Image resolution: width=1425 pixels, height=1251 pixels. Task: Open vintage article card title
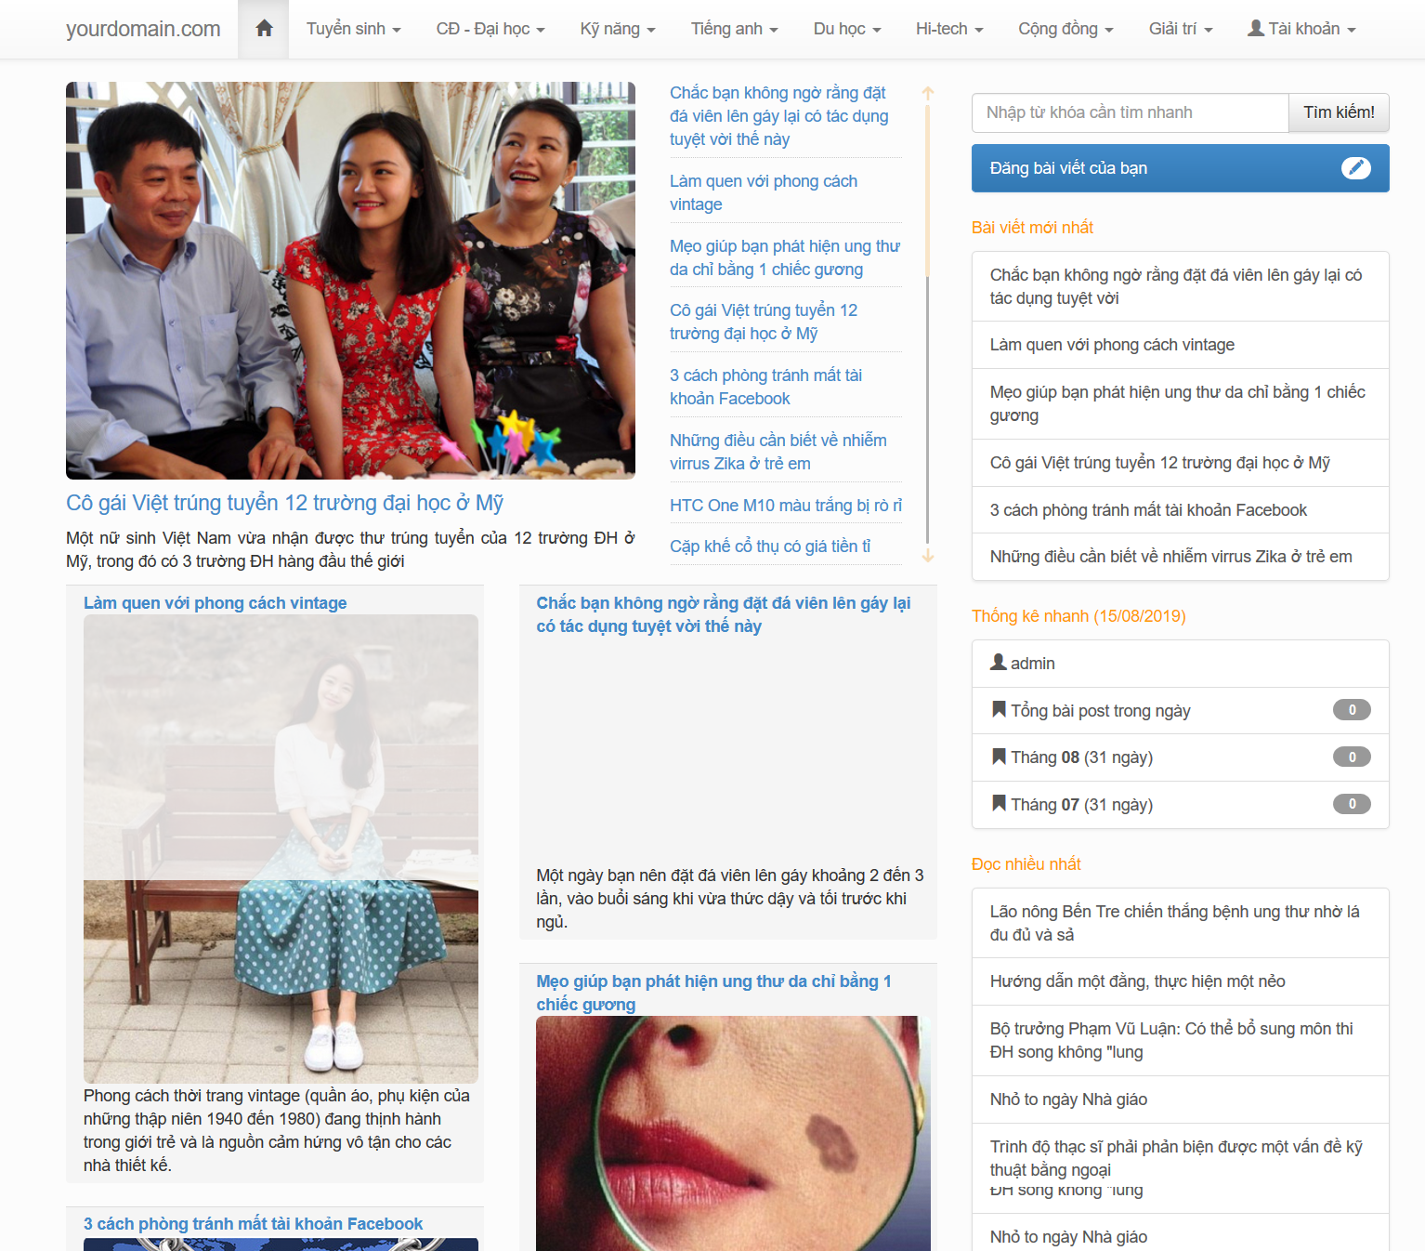(x=215, y=603)
